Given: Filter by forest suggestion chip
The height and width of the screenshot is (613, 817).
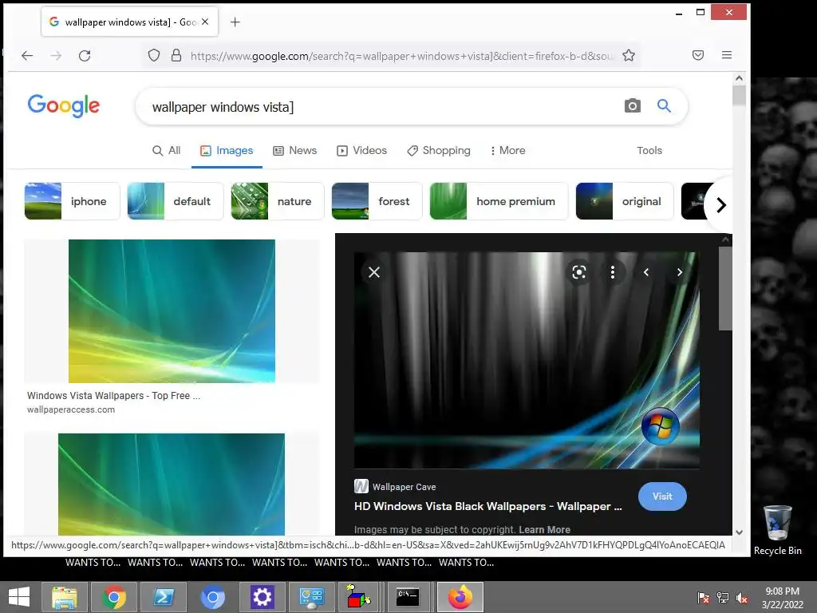Looking at the screenshot, I should (x=377, y=201).
